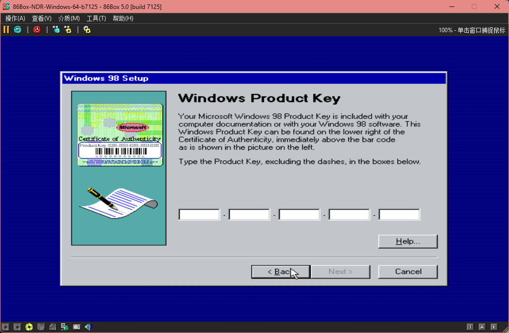This screenshot has width=509, height=333.
Task: Focus the third product key box
Action: [x=299, y=215]
